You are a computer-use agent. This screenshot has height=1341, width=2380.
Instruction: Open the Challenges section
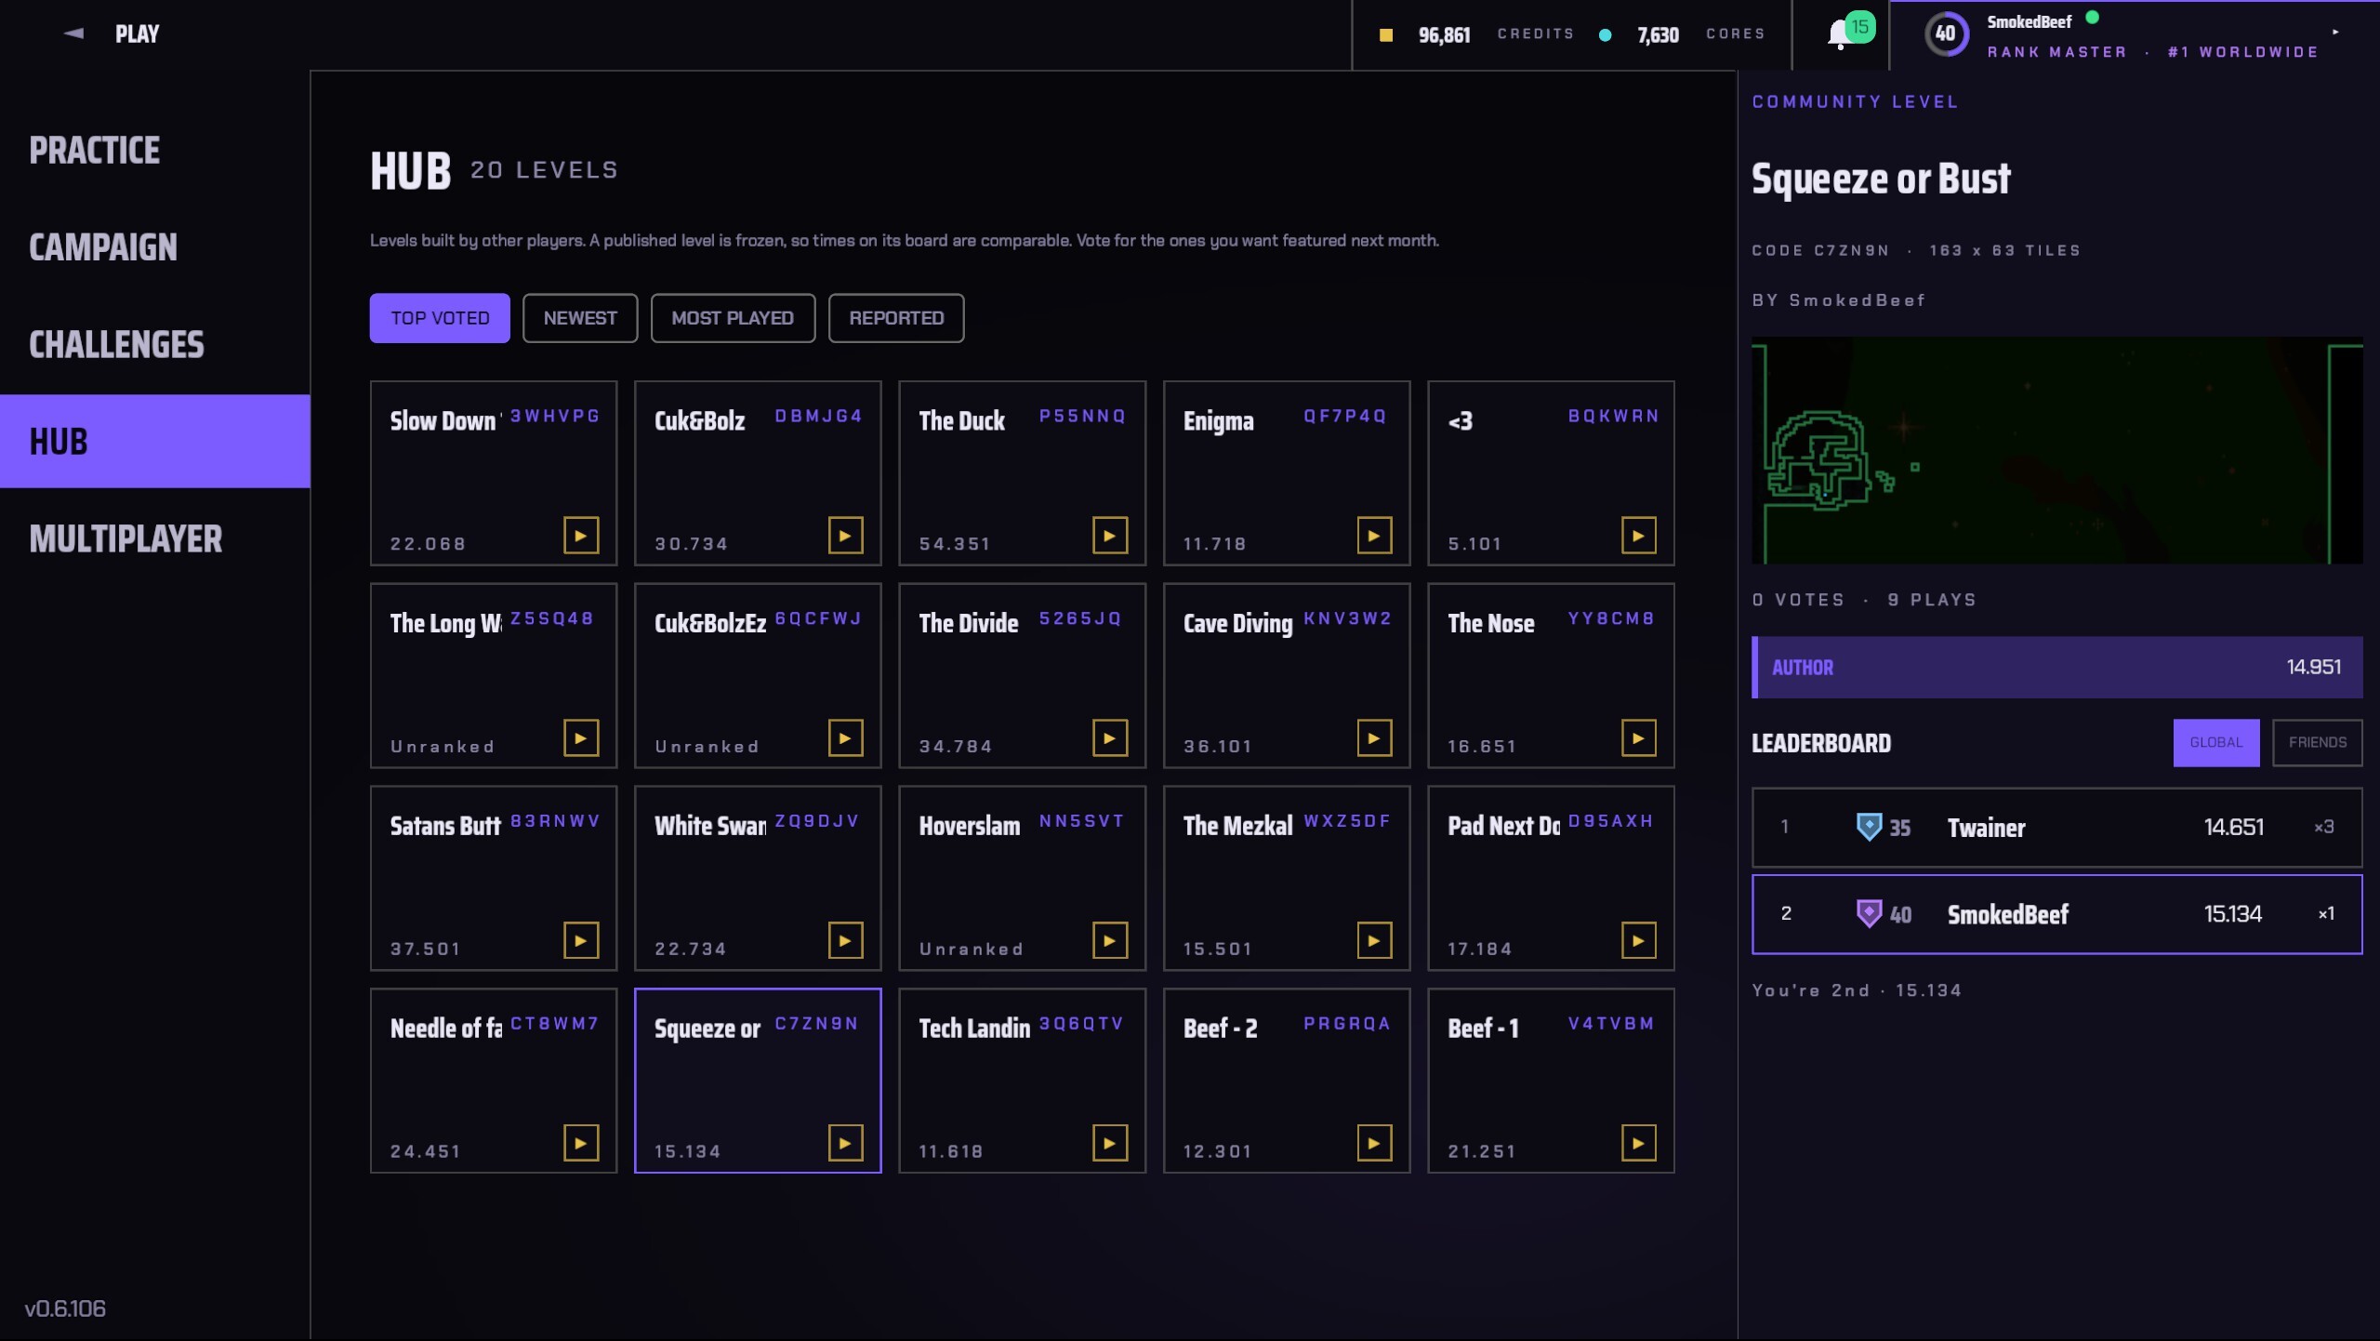click(x=116, y=345)
